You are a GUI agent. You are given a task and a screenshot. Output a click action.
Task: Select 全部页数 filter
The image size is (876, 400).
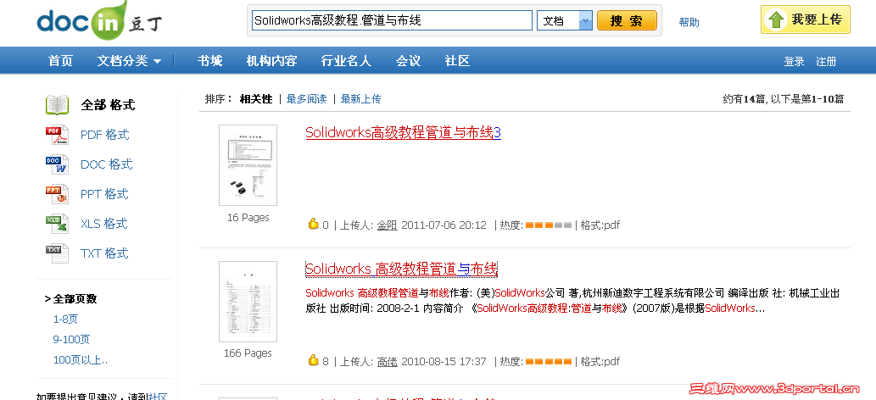pos(75,299)
